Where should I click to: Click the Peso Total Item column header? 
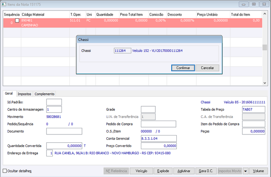134,14
